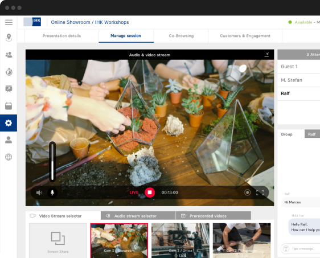Click the LIVE indicator label
The height and width of the screenshot is (258, 320).
tap(134, 193)
